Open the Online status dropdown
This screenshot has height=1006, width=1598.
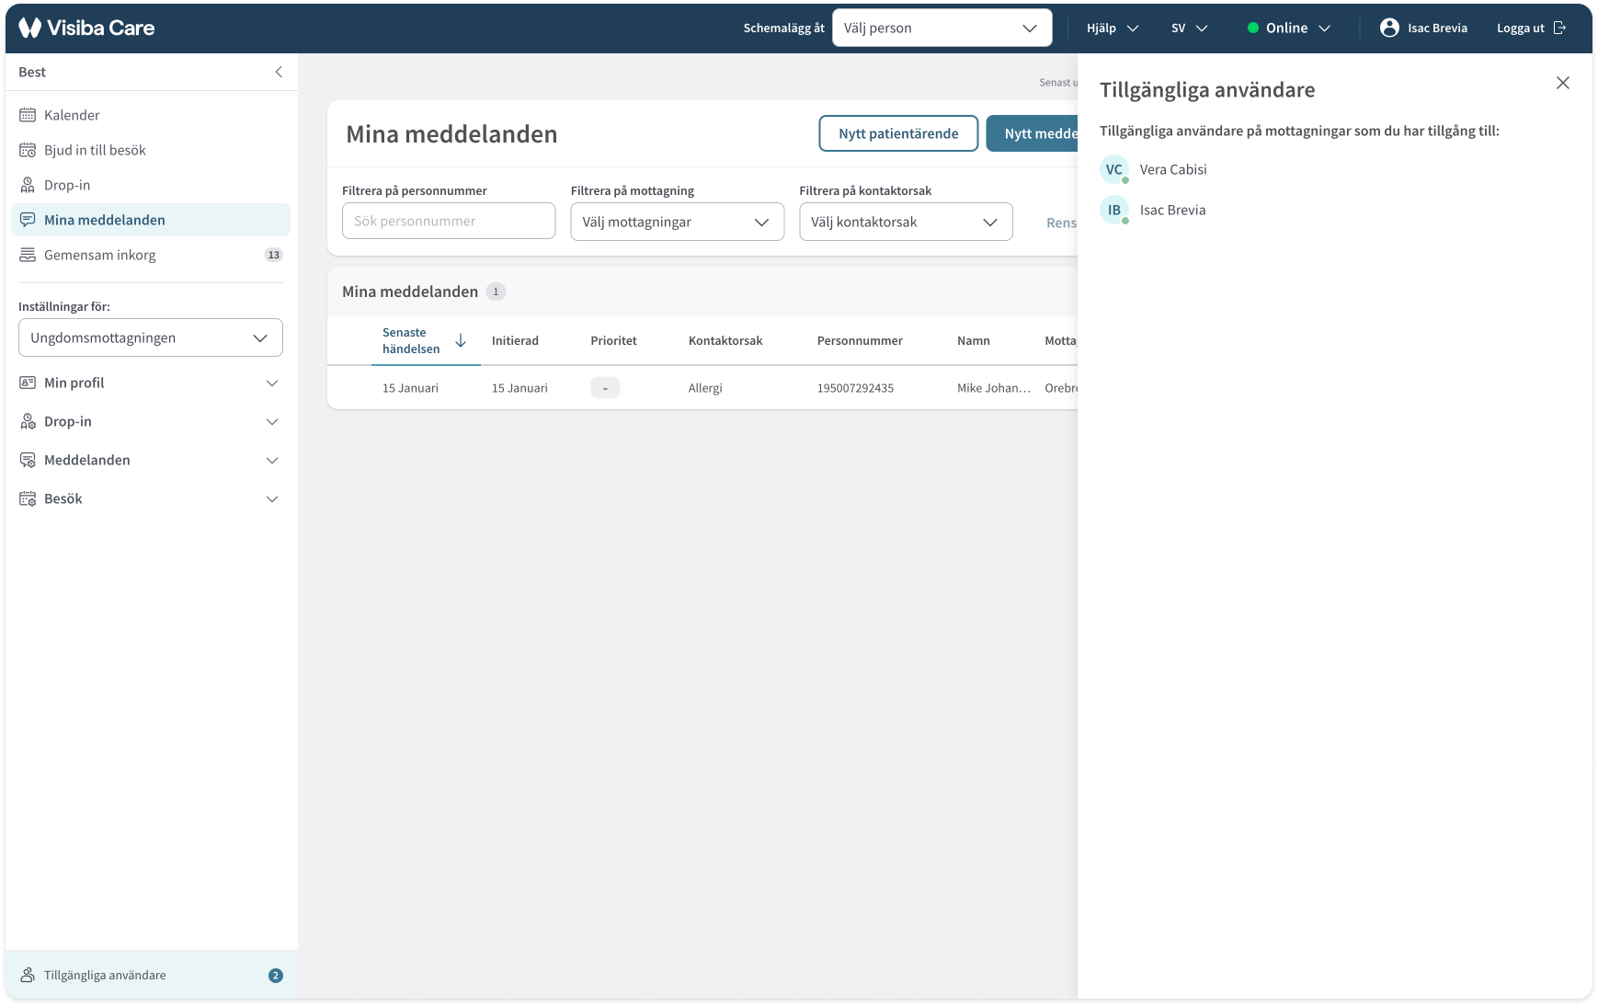(x=1289, y=28)
